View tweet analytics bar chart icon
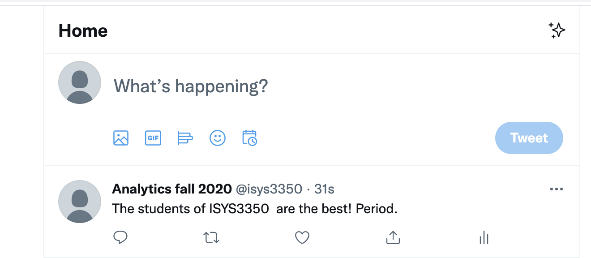Viewport: 591px width, 258px height. (x=484, y=237)
